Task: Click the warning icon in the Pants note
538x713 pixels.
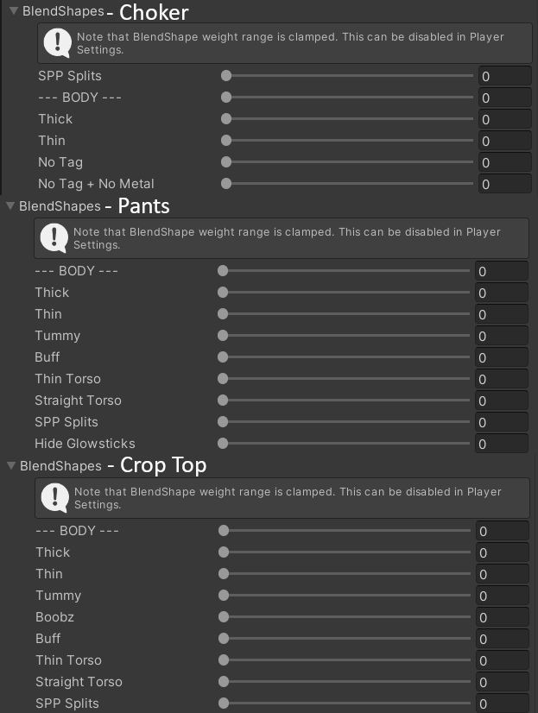Action: [54, 237]
